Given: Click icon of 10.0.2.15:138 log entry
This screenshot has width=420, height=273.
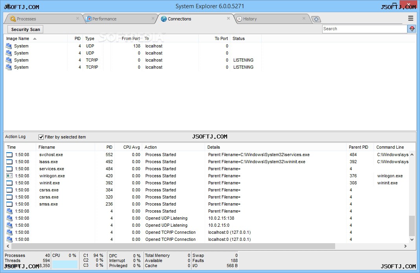Looking at the screenshot, I should pyautogui.click(x=9, y=218).
